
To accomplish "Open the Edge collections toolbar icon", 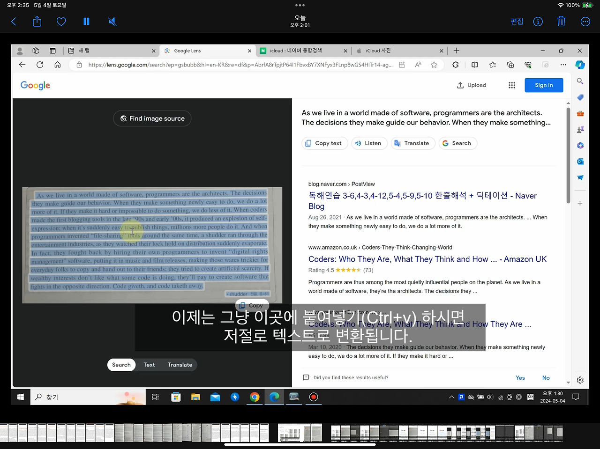I will click(510, 65).
